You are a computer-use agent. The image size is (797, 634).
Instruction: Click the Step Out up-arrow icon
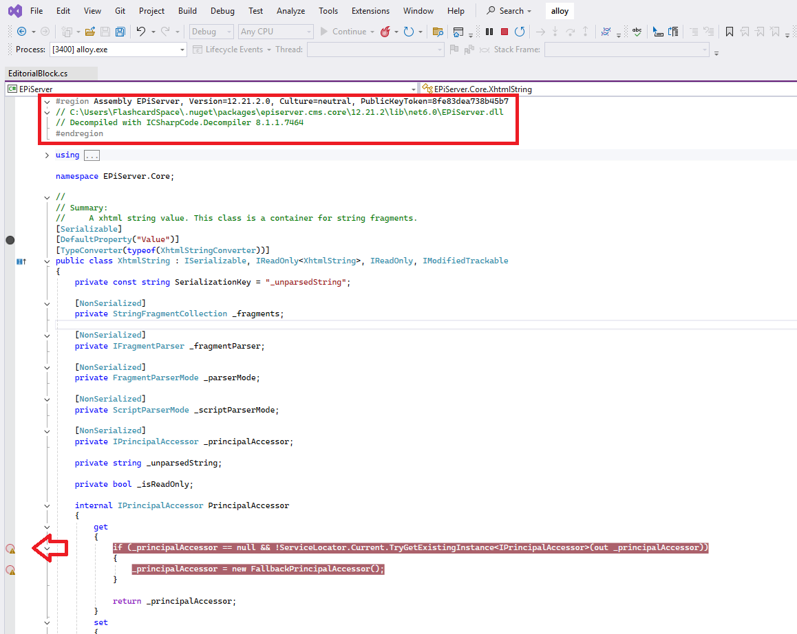585,32
